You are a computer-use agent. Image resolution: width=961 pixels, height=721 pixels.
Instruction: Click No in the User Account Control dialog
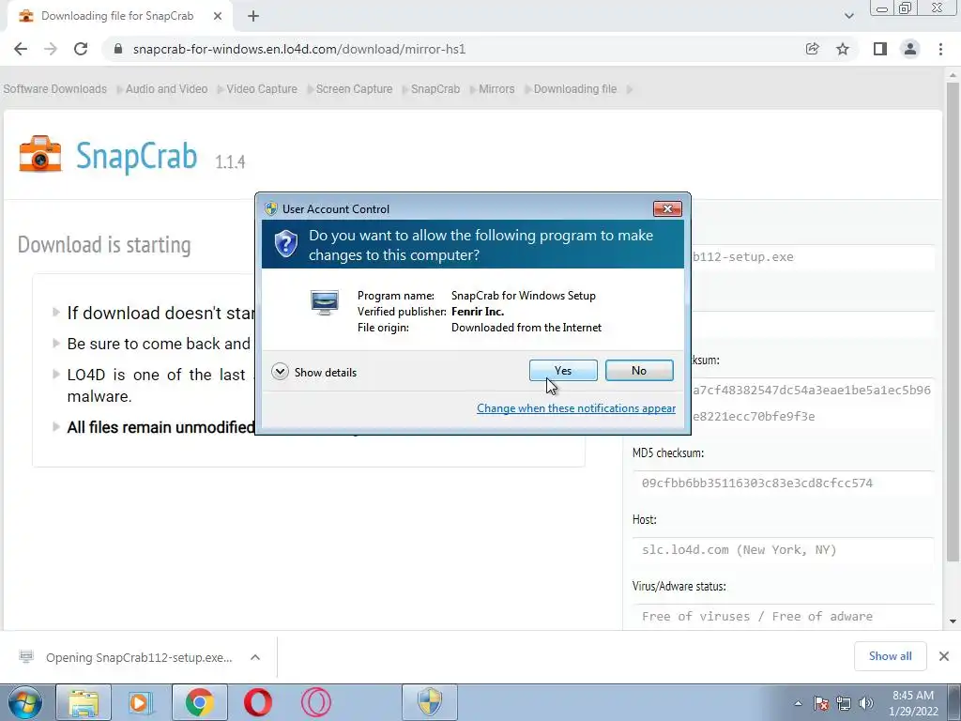[638, 370]
